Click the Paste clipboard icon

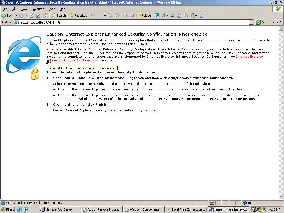(186, 16)
